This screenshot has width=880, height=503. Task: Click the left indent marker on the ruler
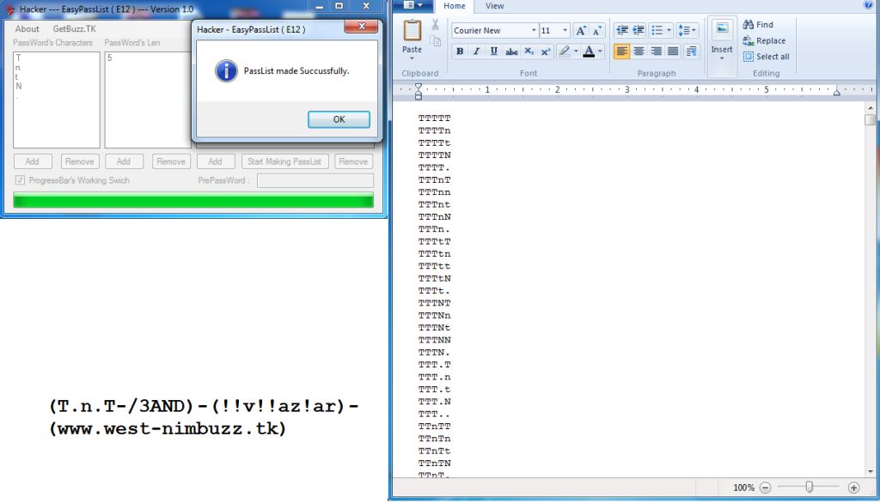point(419,91)
